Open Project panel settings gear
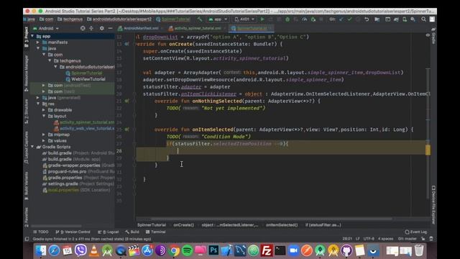This screenshot has width=460, height=259. click(101, 29)
